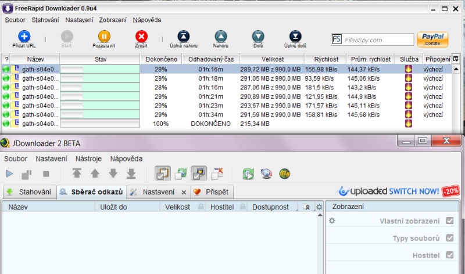465x274 pixels.
Task: Click progress bar of row with 01h:34m
Action: [x=100, y=114]
